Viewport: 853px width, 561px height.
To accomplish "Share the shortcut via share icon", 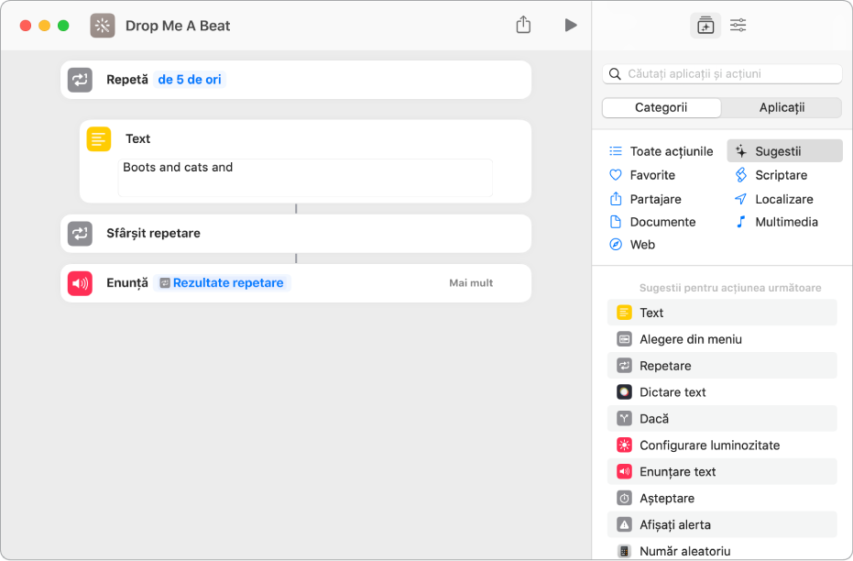I will [523, 25].
